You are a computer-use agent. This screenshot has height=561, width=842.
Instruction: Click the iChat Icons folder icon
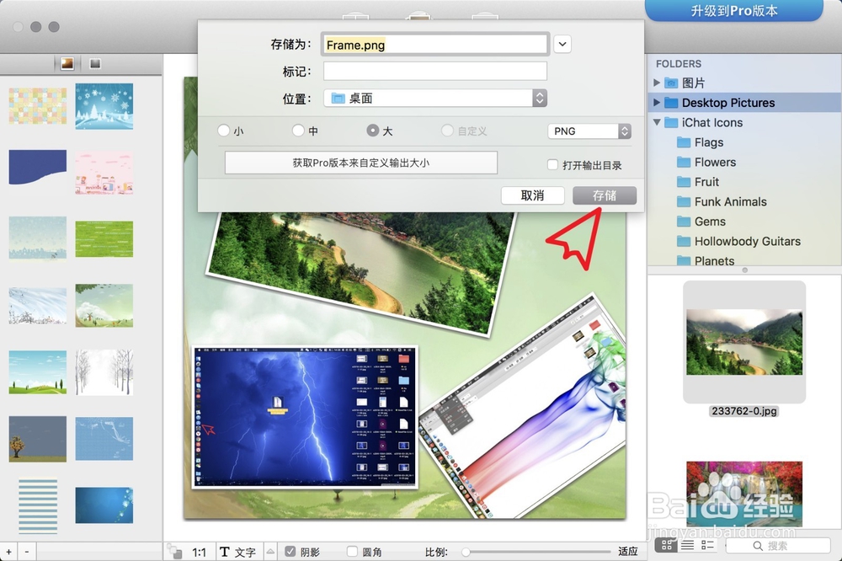[671, 122]
